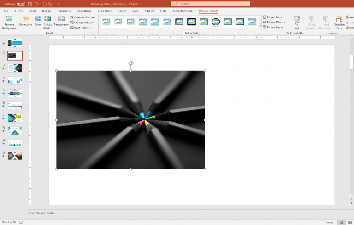Image resolution: width=354 pixels, height=225 pixels.
Task: Click the pencils picture on slide
Action: pyautogui.click(x=130, y=120)
